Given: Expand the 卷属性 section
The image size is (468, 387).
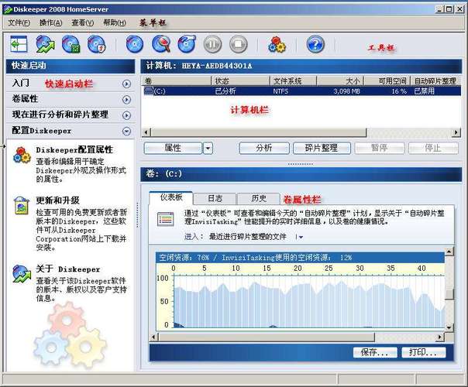Looking at the screenshot, I should tap(126, 100).
